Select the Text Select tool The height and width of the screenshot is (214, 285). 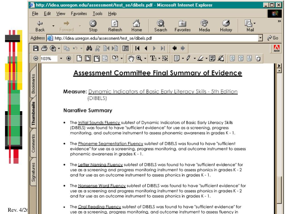(153, 59)
